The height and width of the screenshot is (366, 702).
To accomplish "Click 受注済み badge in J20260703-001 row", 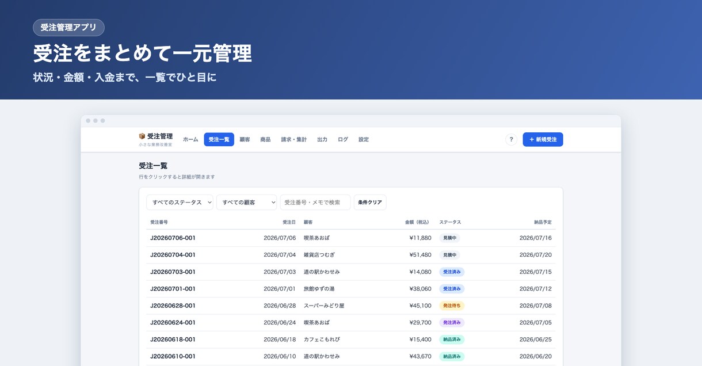I will [x=452, y=272].
